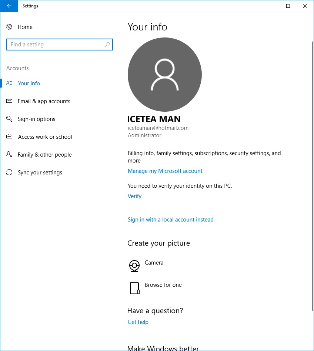Open the Get help link
This screenshot has width=314, height=351.
[x=138, y=322]
